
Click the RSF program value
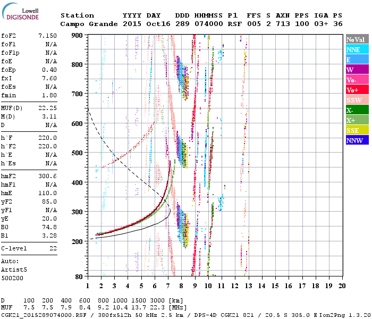pyautogui.click(x=235, y=24)
